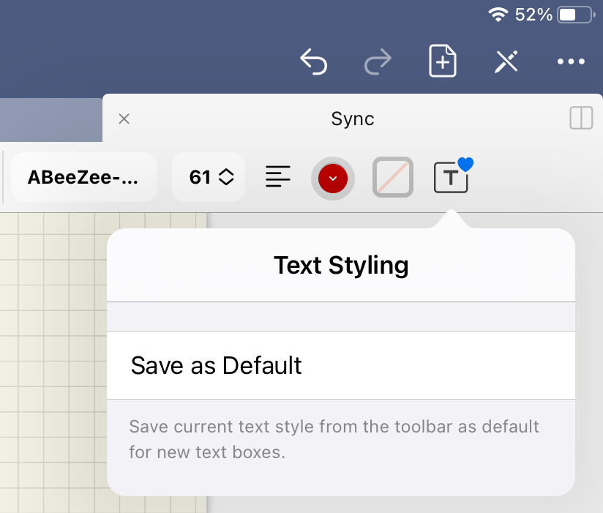Tap the text alignment icon
603x513 pixels.
277,176
